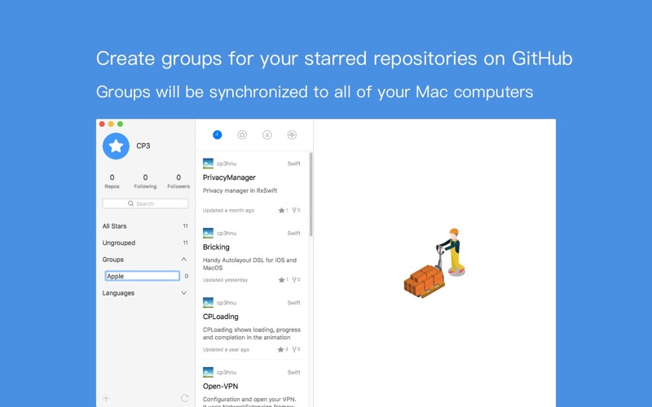Click Bricking owner avatar thumbnail
The height and width of the screenshot is (407, 652).
point(208,233)
